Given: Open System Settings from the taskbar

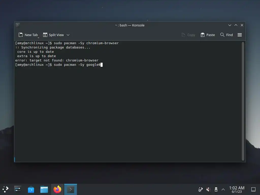Looking at the screenshot, I should 18,189.
